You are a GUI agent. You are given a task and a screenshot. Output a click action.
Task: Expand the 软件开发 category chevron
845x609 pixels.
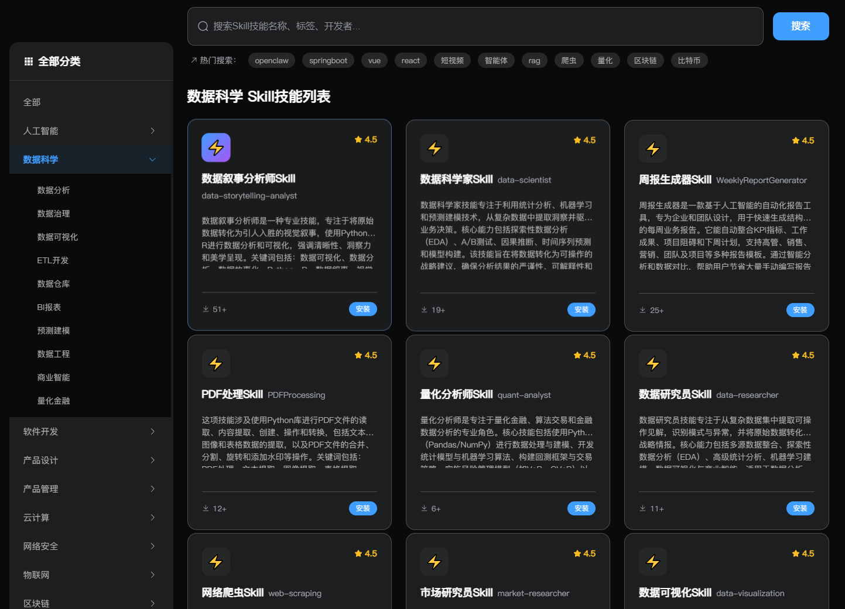click(152, 432)
